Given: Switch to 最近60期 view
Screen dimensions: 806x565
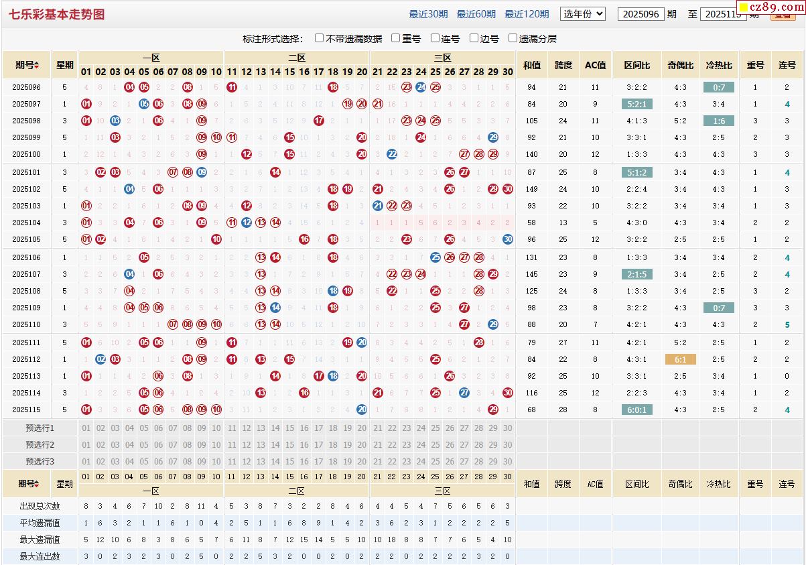Looking at the screenshot, I should 476,14.
